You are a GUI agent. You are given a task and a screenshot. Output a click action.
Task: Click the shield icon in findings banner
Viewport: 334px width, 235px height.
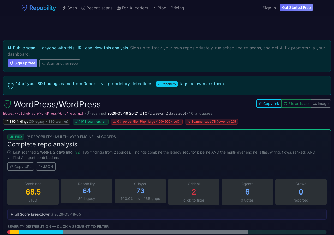11,86
